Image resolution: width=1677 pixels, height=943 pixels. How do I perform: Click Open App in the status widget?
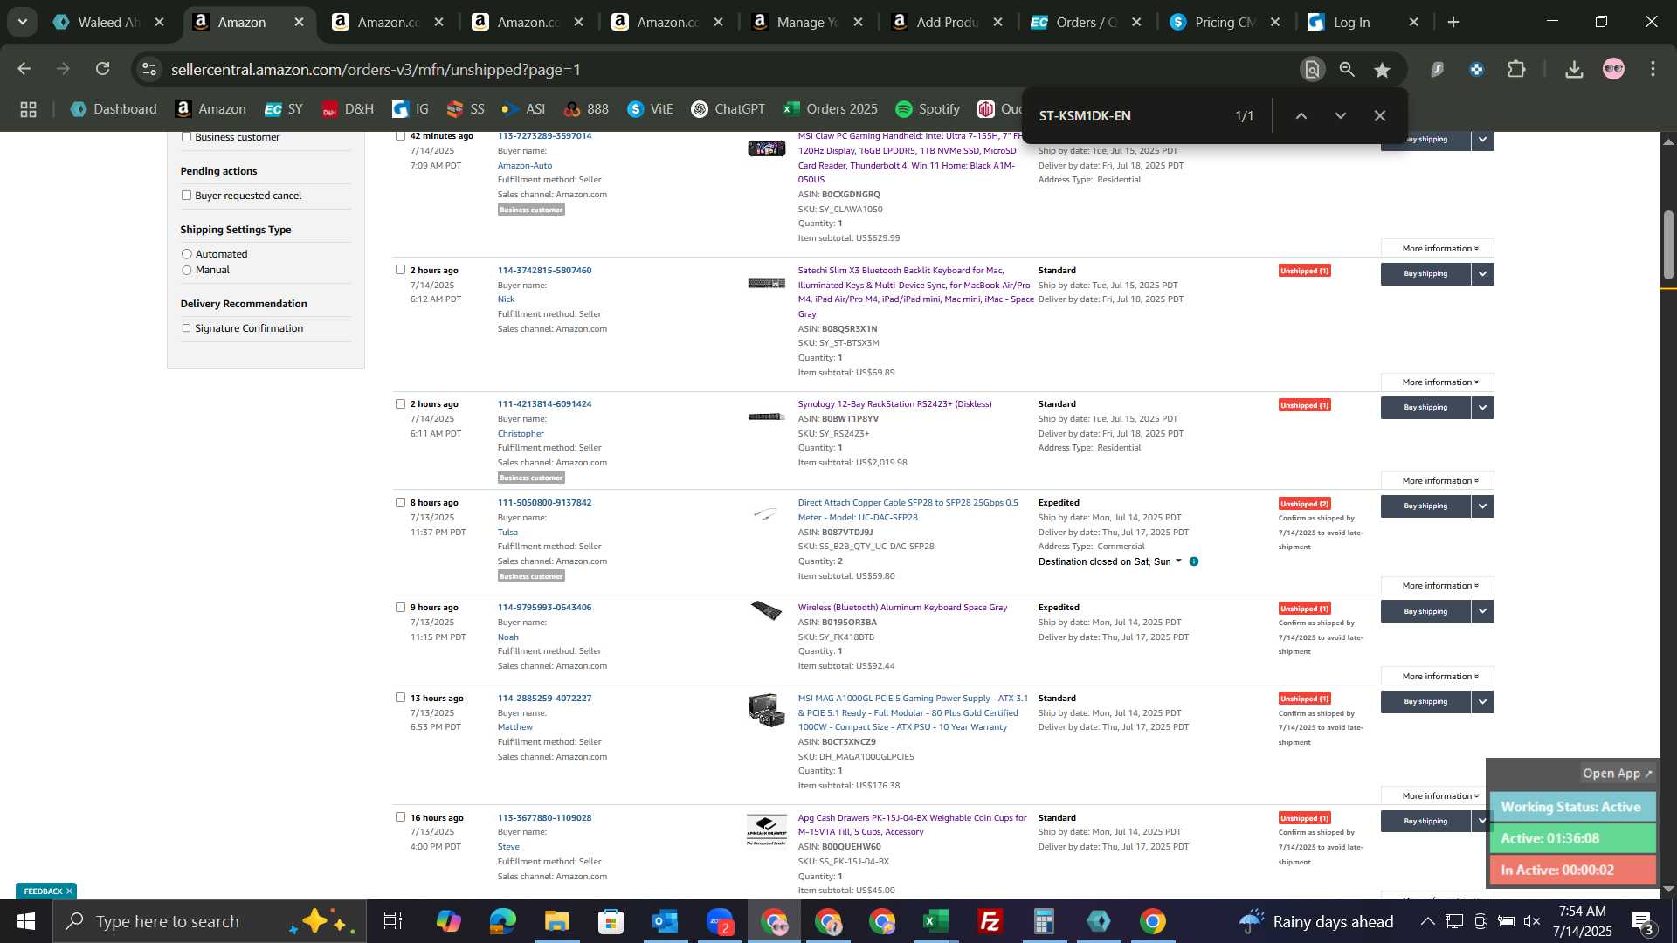[1617, 774]
